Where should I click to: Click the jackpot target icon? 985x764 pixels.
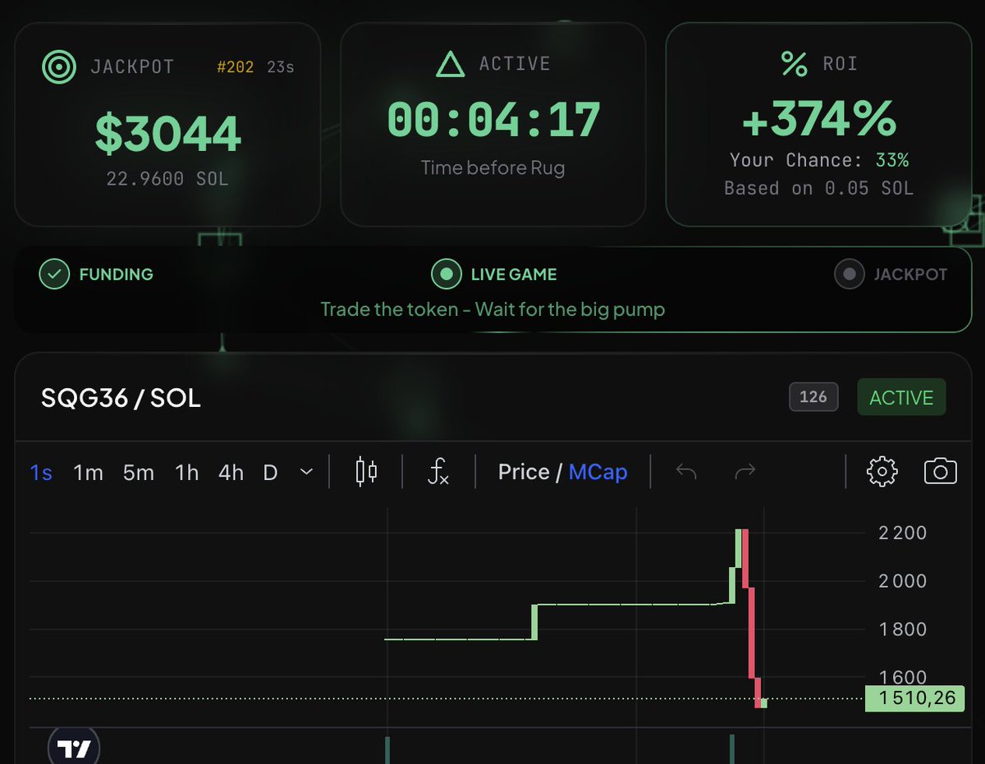click(59, 67)
